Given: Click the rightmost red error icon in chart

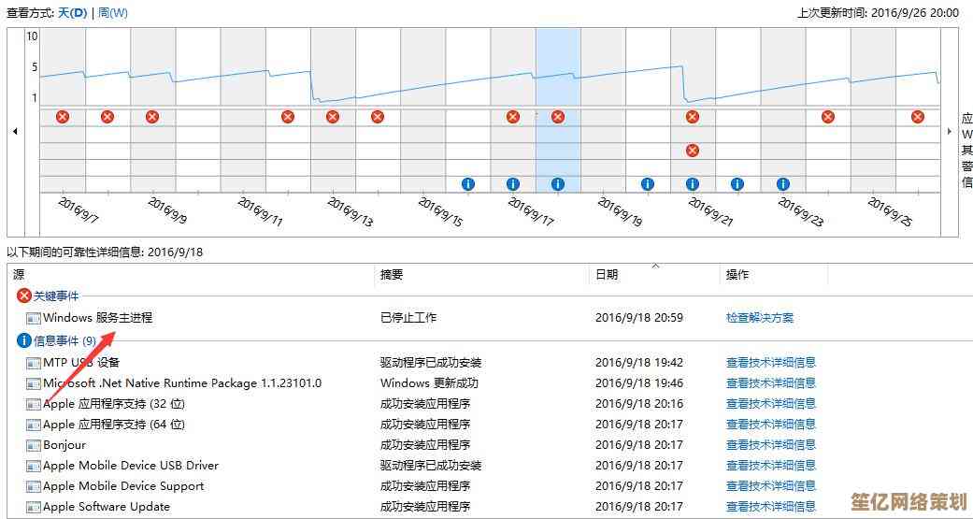Looking at the screenshot, I should pos(918,117).
